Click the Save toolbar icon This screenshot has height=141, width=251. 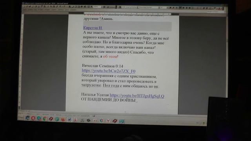(30, 6)
